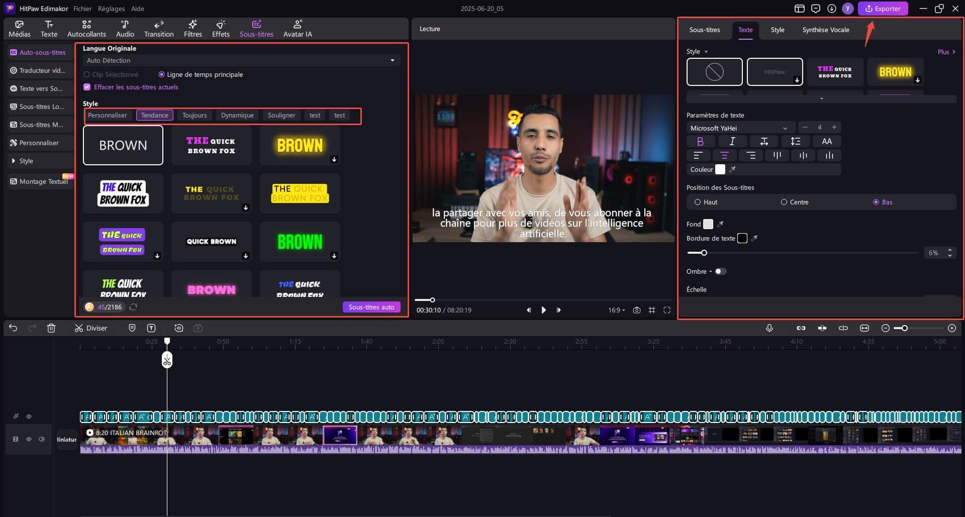
Task: Take a snapshot with camera icon
Action: [x=637, y=310]
